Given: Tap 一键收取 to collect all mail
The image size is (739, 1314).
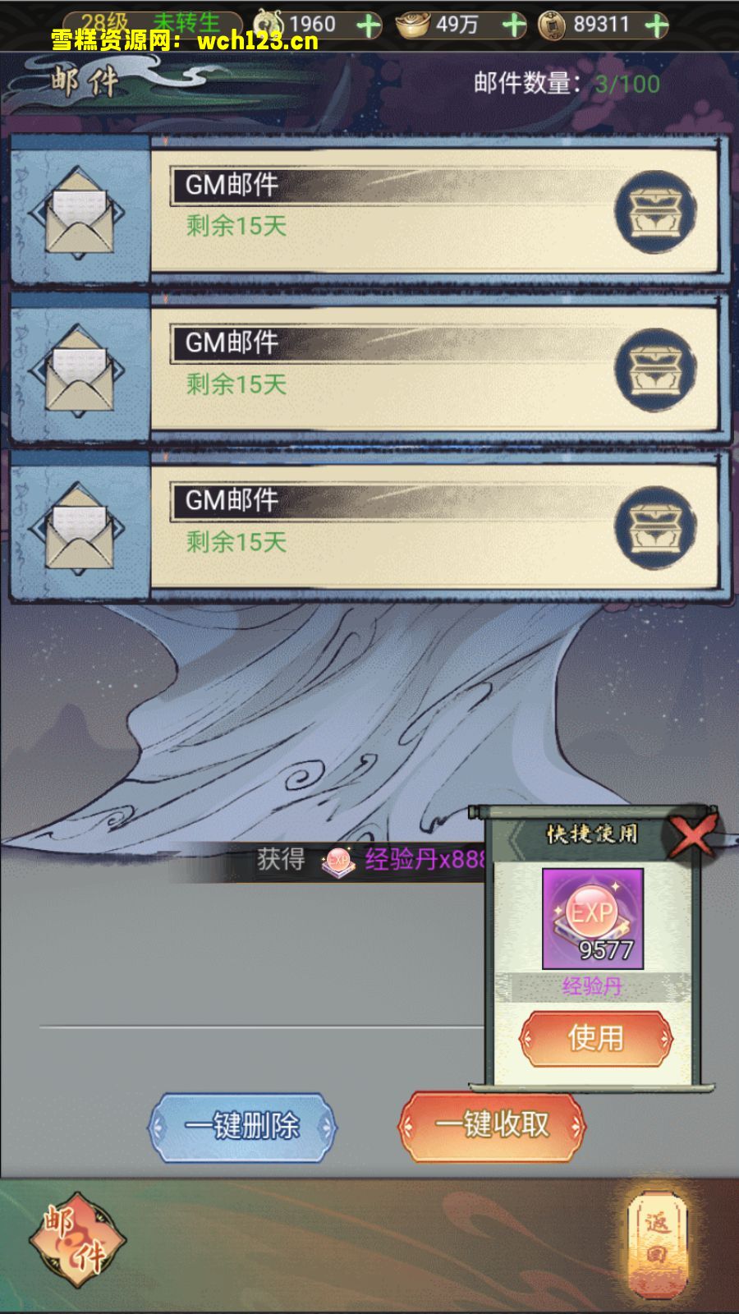Looking at the screenshot, I should click(492, 1124).
